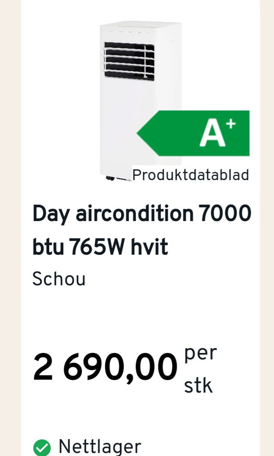This screenshot has width=274, height=456.
Task: Click the Nettlager stock status text
Action: tap(100, 447)
